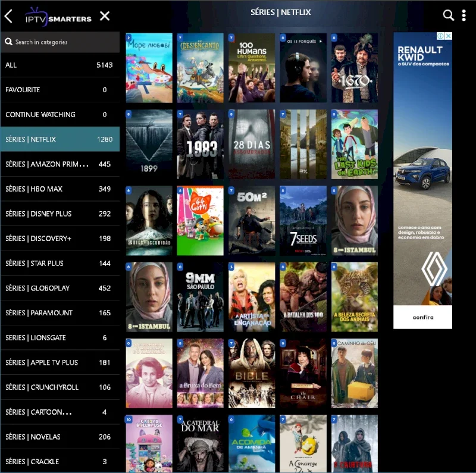Screen dimensions: 476x473
Task: Select SÉRIES | AMAZON PRIM... category
Action: [60, 164]
